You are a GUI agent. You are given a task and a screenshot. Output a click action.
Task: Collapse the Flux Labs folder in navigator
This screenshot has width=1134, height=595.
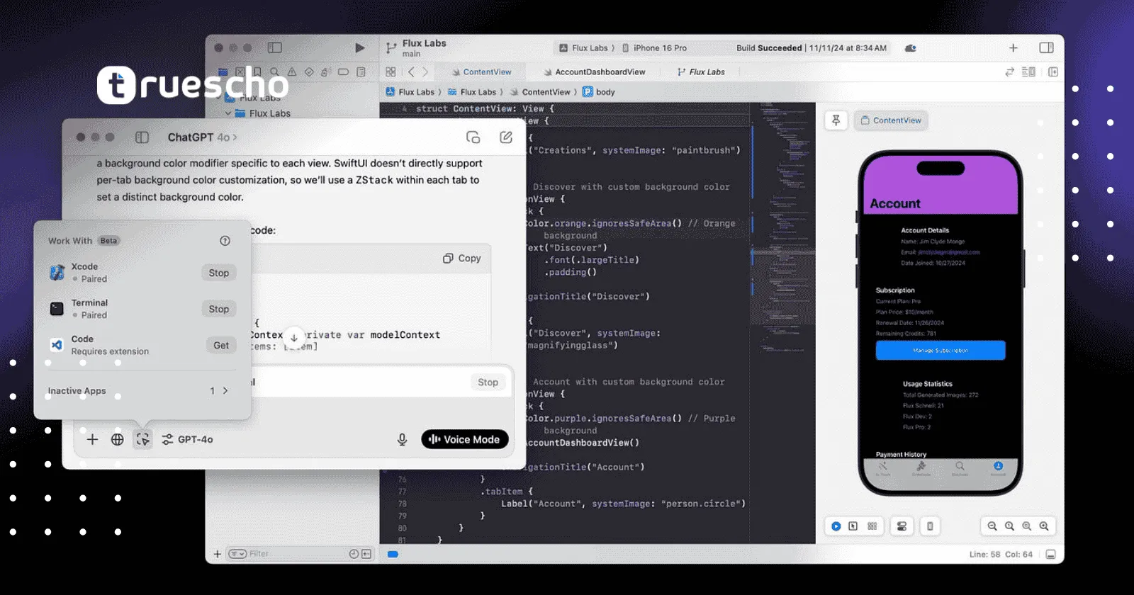228,113
